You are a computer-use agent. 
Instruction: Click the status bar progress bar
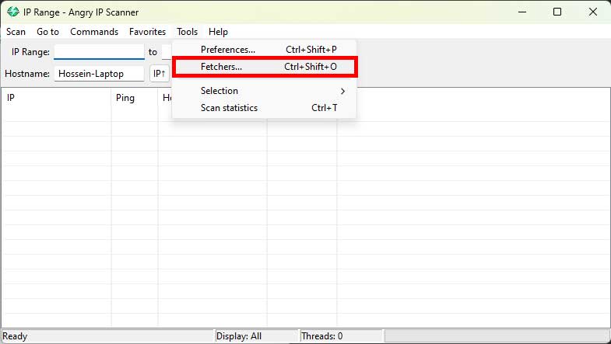[497, 336]
